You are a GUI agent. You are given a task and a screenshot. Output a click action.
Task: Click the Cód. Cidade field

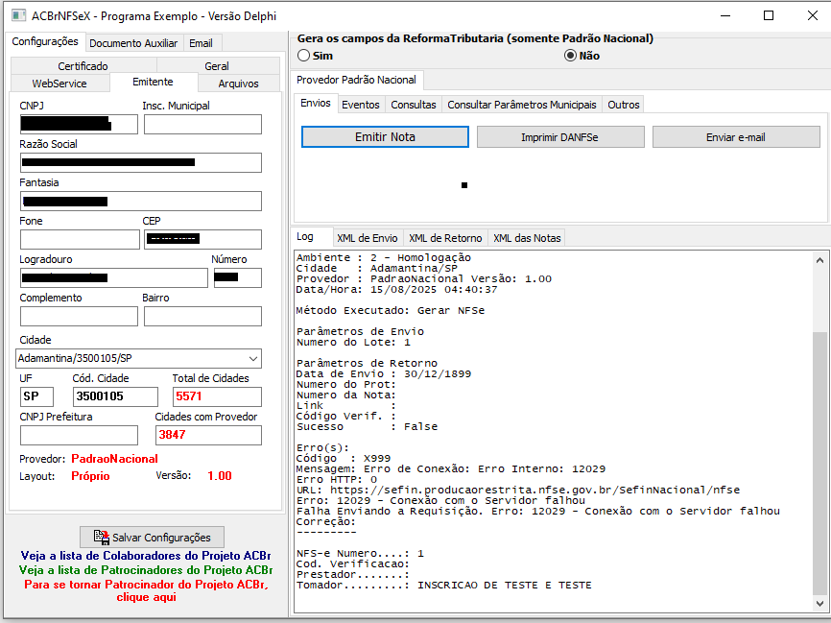click(115, 396)
